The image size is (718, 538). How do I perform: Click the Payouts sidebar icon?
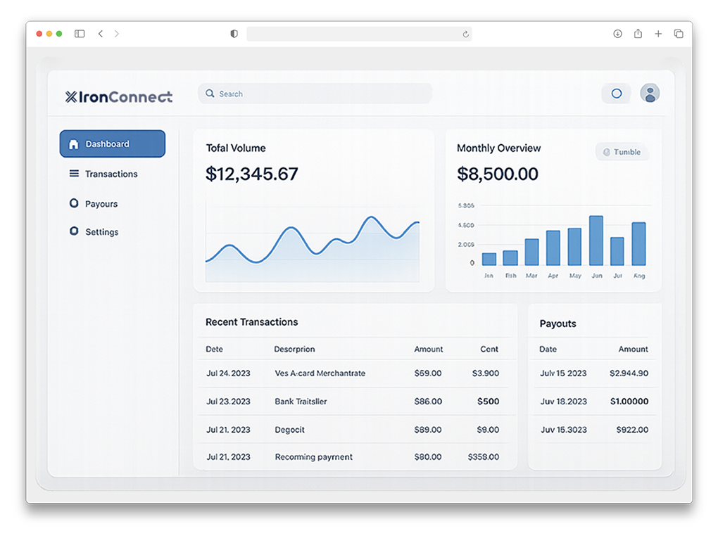74,203
